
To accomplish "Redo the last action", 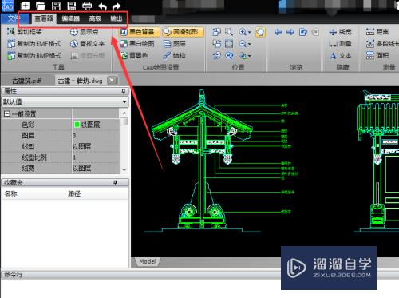I will [117, 6].
